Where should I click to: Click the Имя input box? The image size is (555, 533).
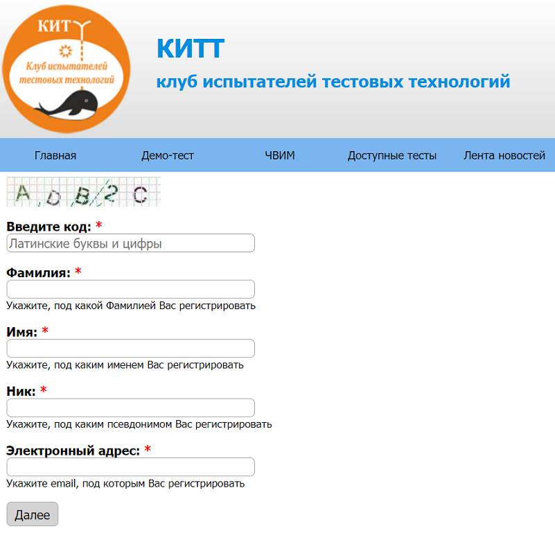(130, 348)
